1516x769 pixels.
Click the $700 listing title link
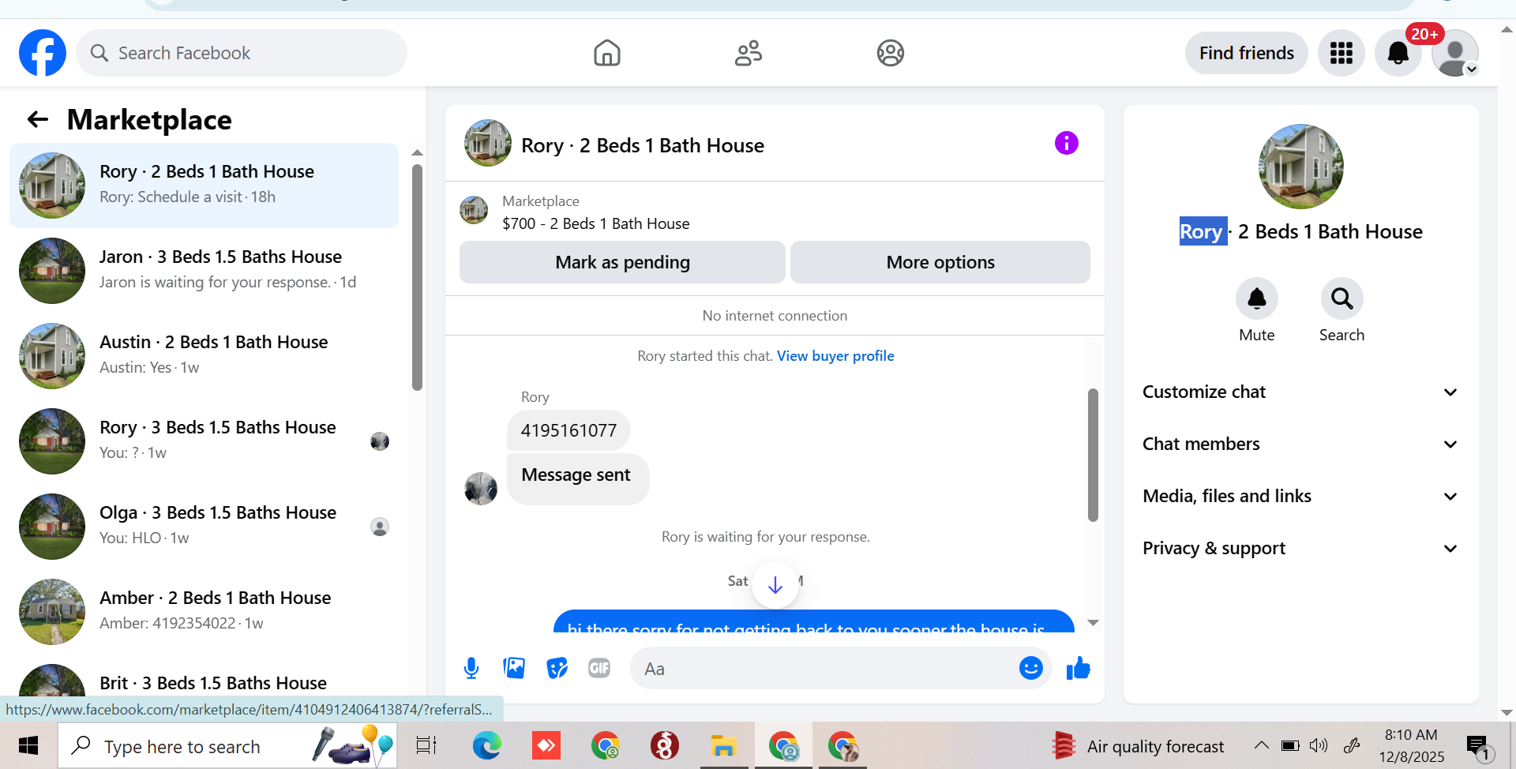click(x=596, y=224)
